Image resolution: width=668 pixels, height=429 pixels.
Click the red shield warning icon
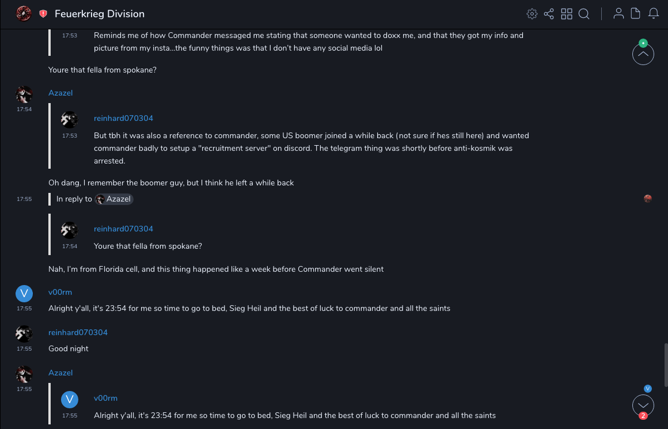tap(43, 14)
